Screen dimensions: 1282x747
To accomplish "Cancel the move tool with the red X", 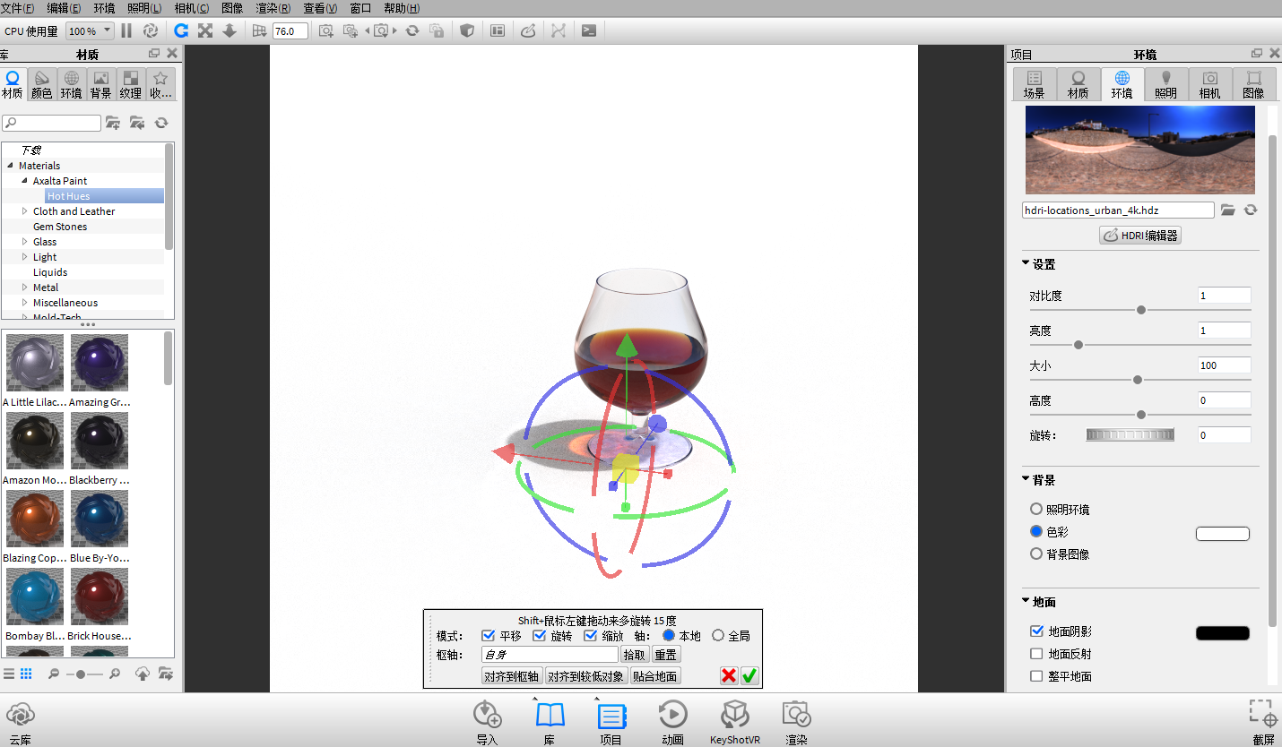I will coord(729,676).
